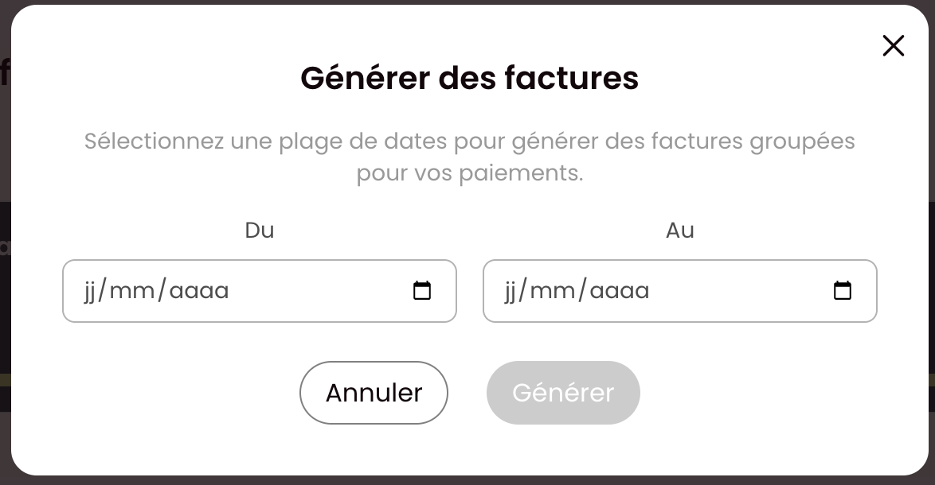Click the Annuler button

pos(374,393)
